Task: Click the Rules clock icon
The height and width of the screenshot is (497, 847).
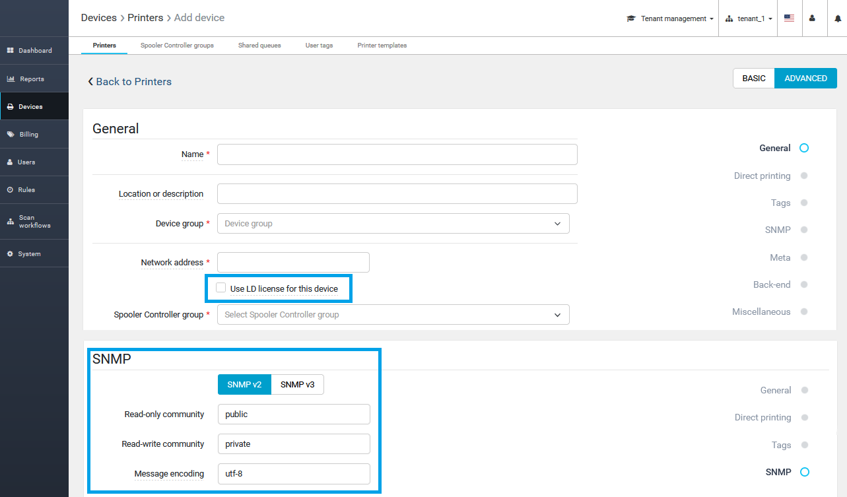Action: [10, 190]
